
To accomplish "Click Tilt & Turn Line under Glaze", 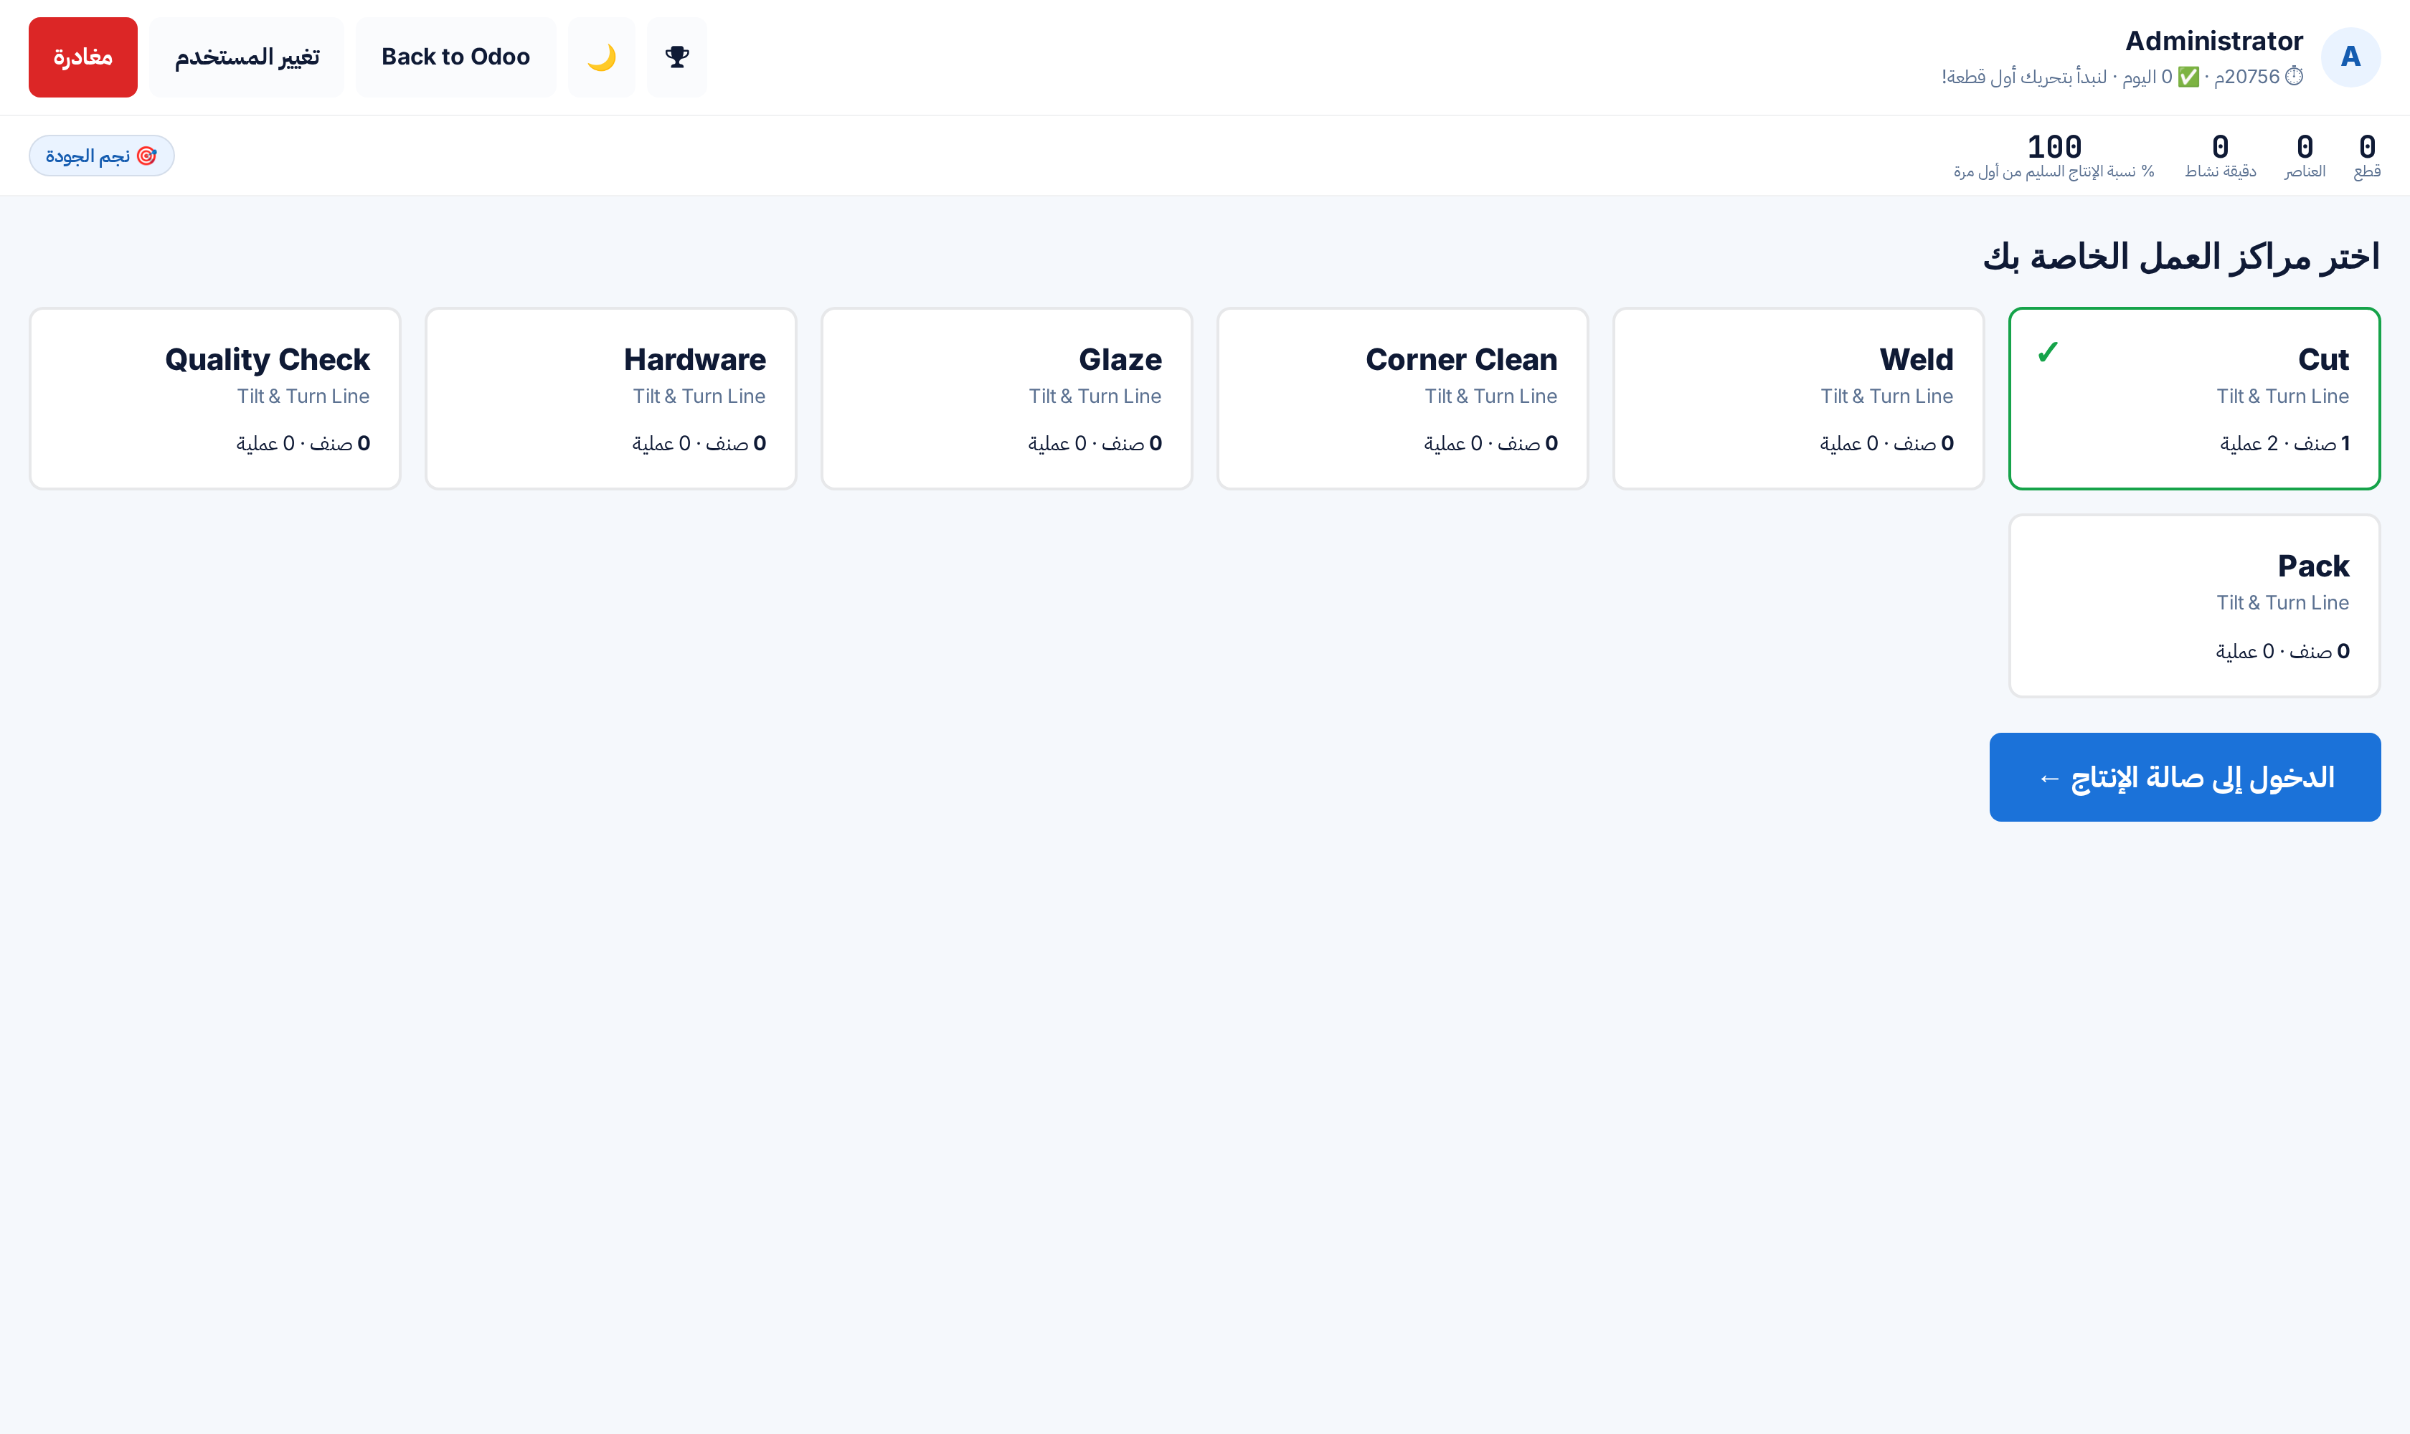I will (1095, 397).
